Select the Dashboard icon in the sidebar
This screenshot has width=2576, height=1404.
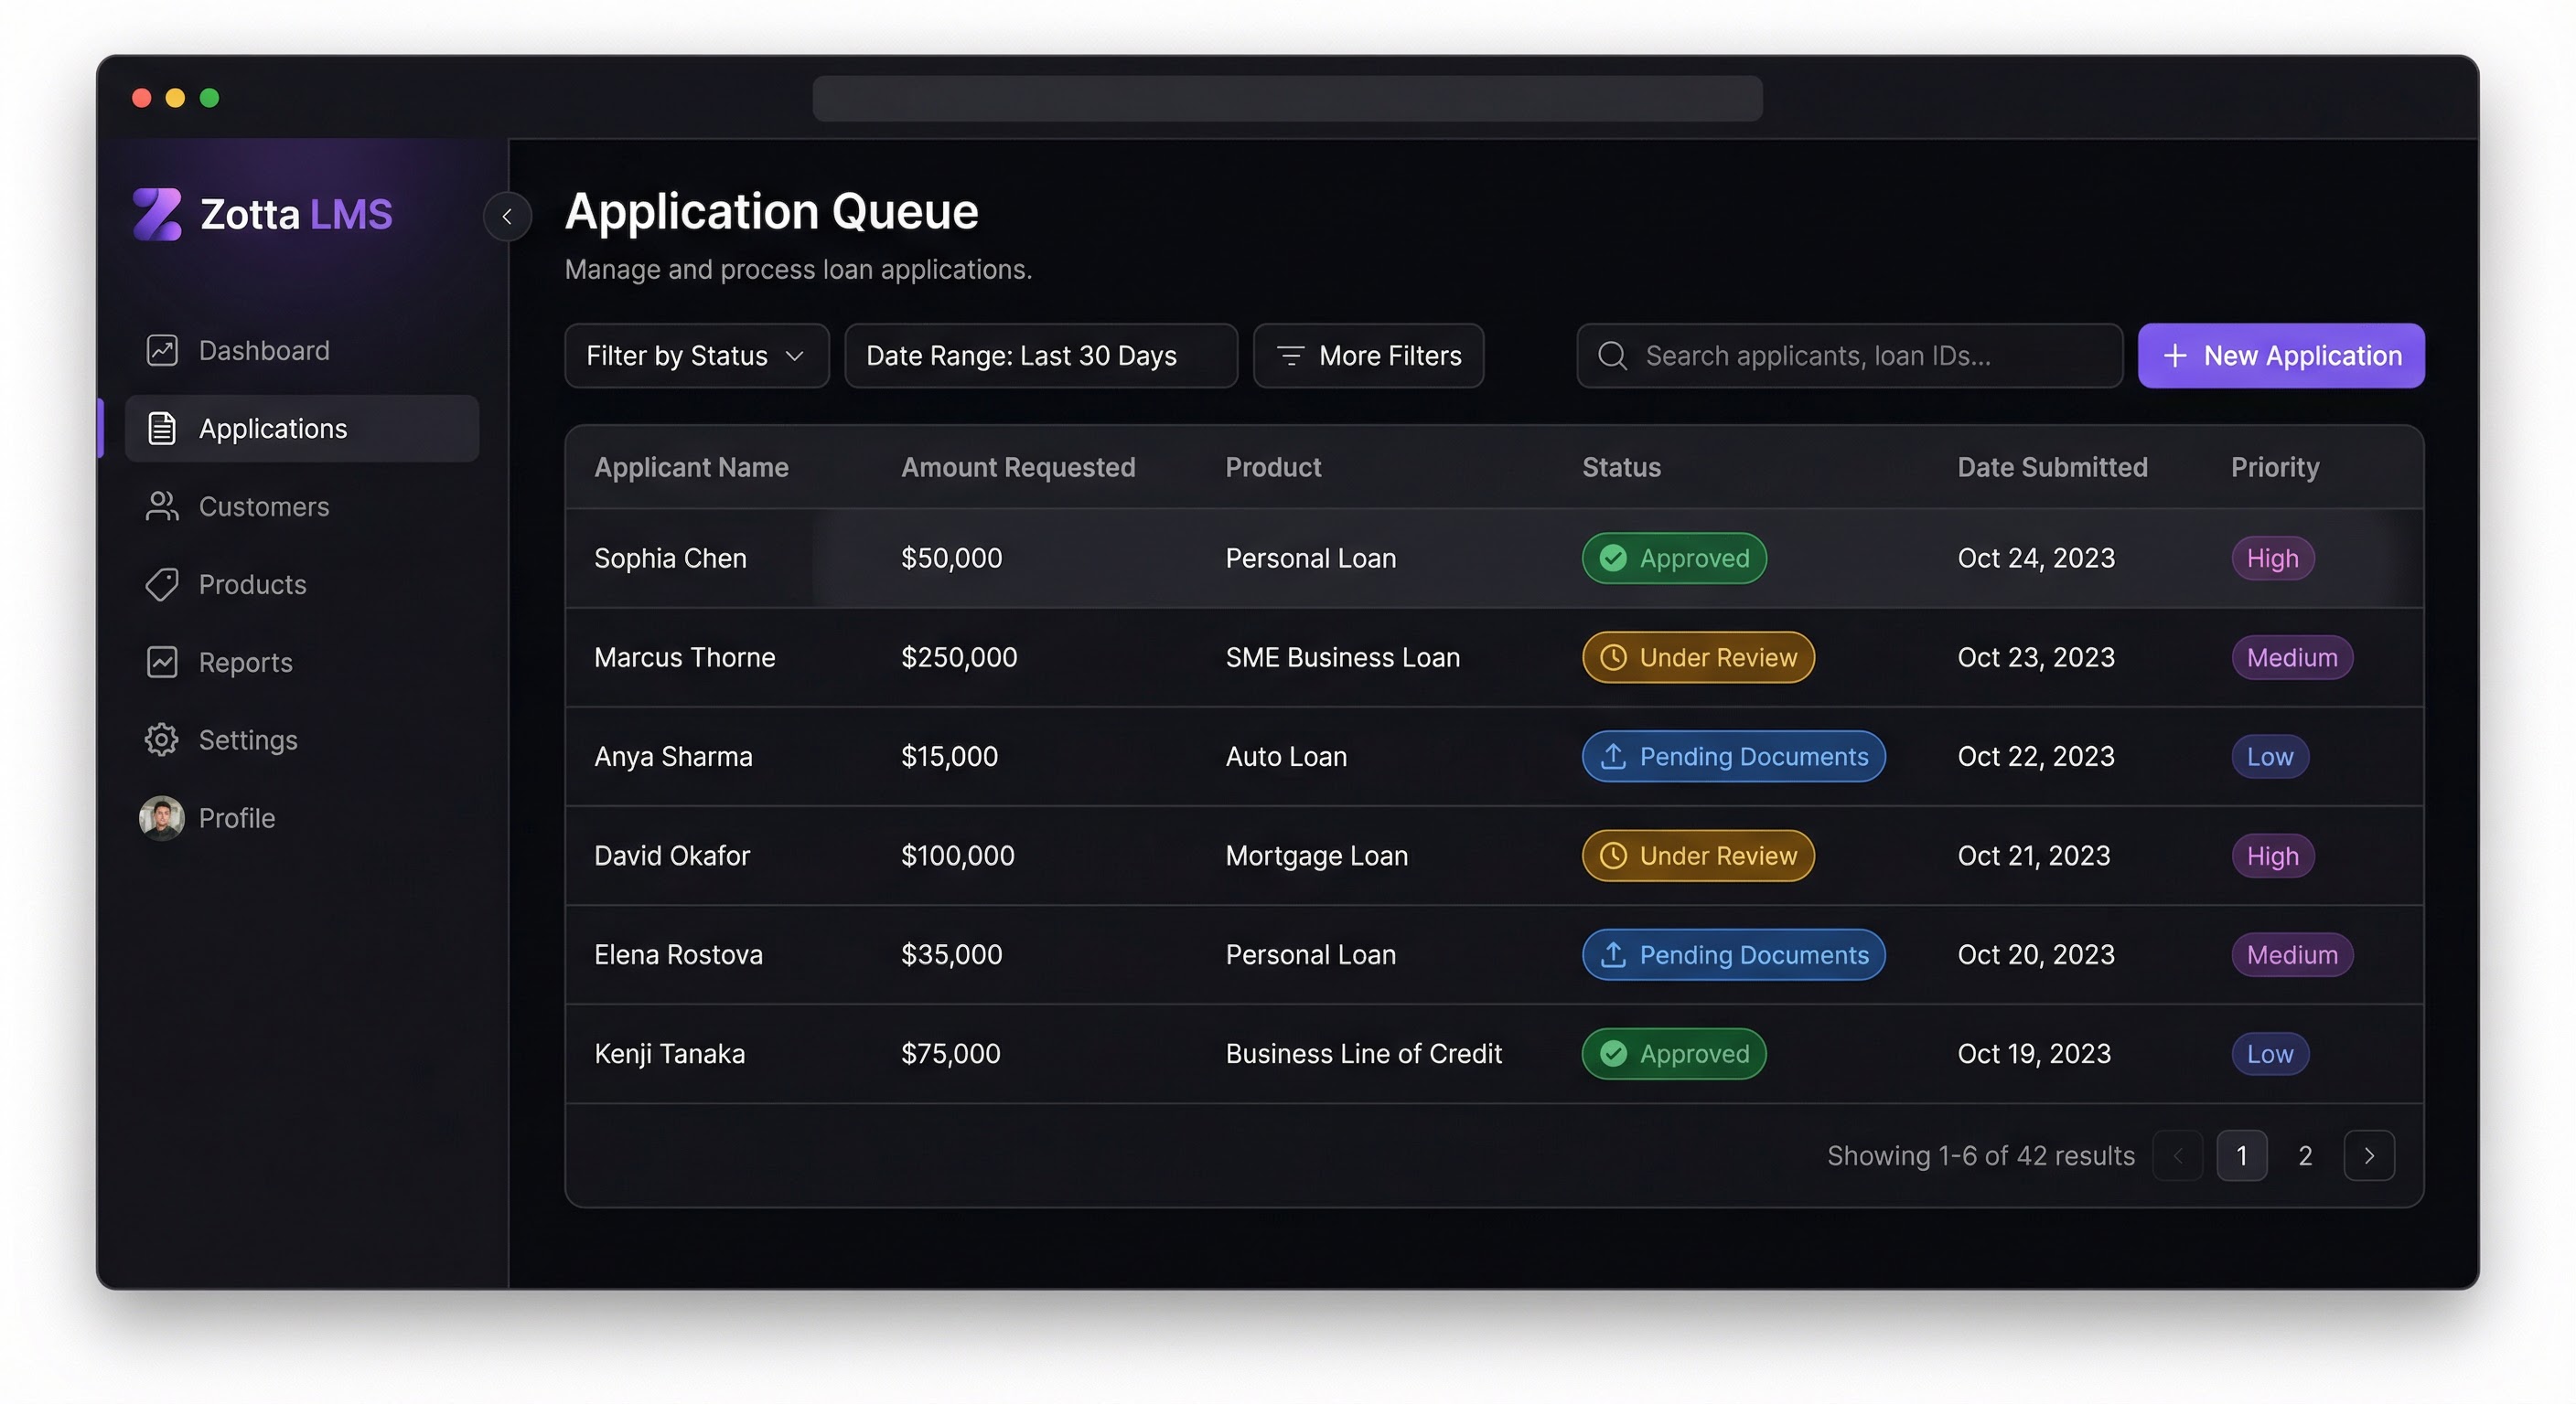pyautogui.click(x=161, y=350)
